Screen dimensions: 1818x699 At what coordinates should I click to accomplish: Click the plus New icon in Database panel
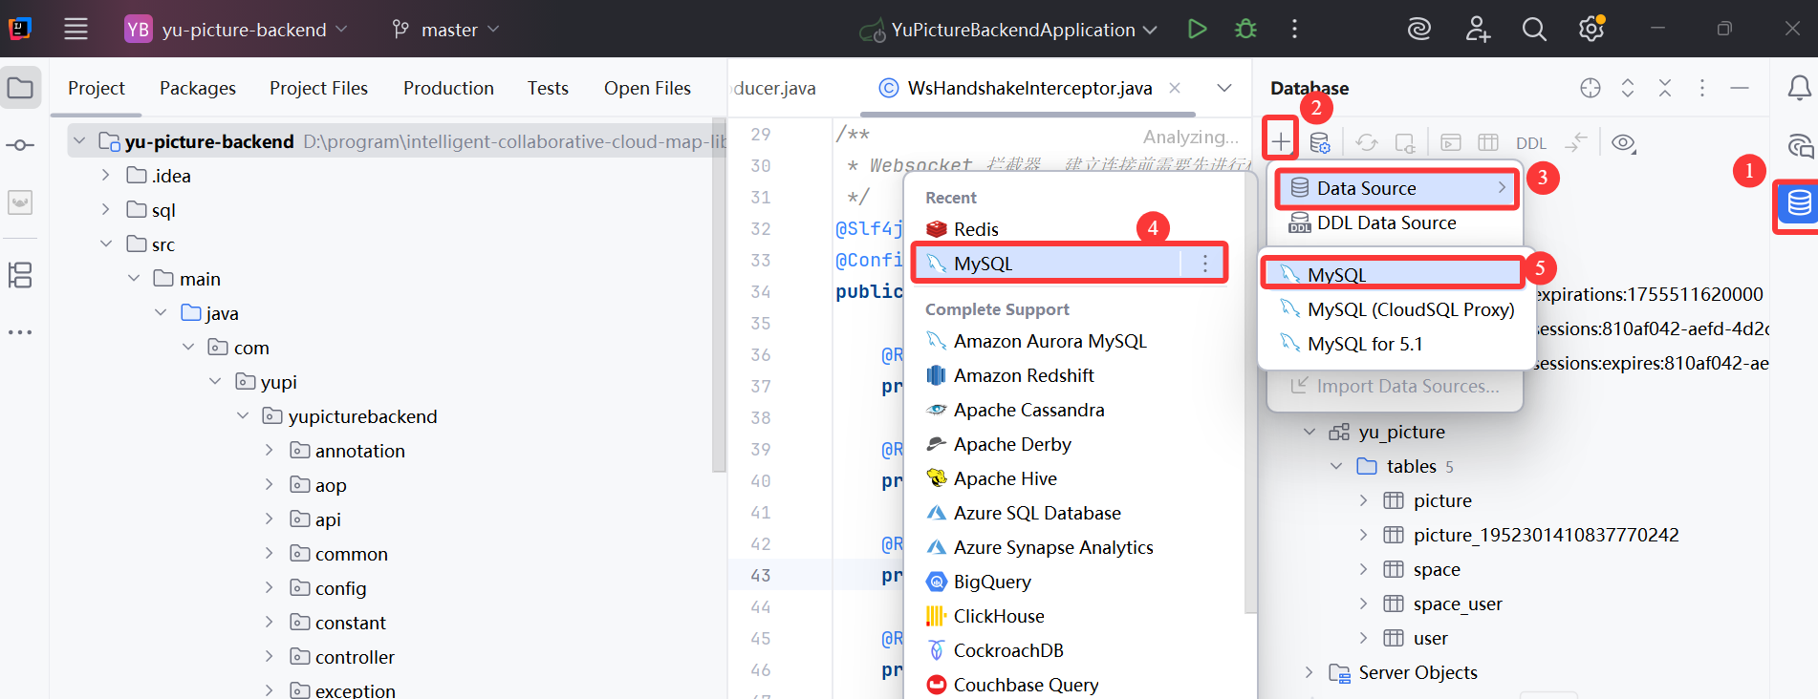click(x=1280, y=142)
